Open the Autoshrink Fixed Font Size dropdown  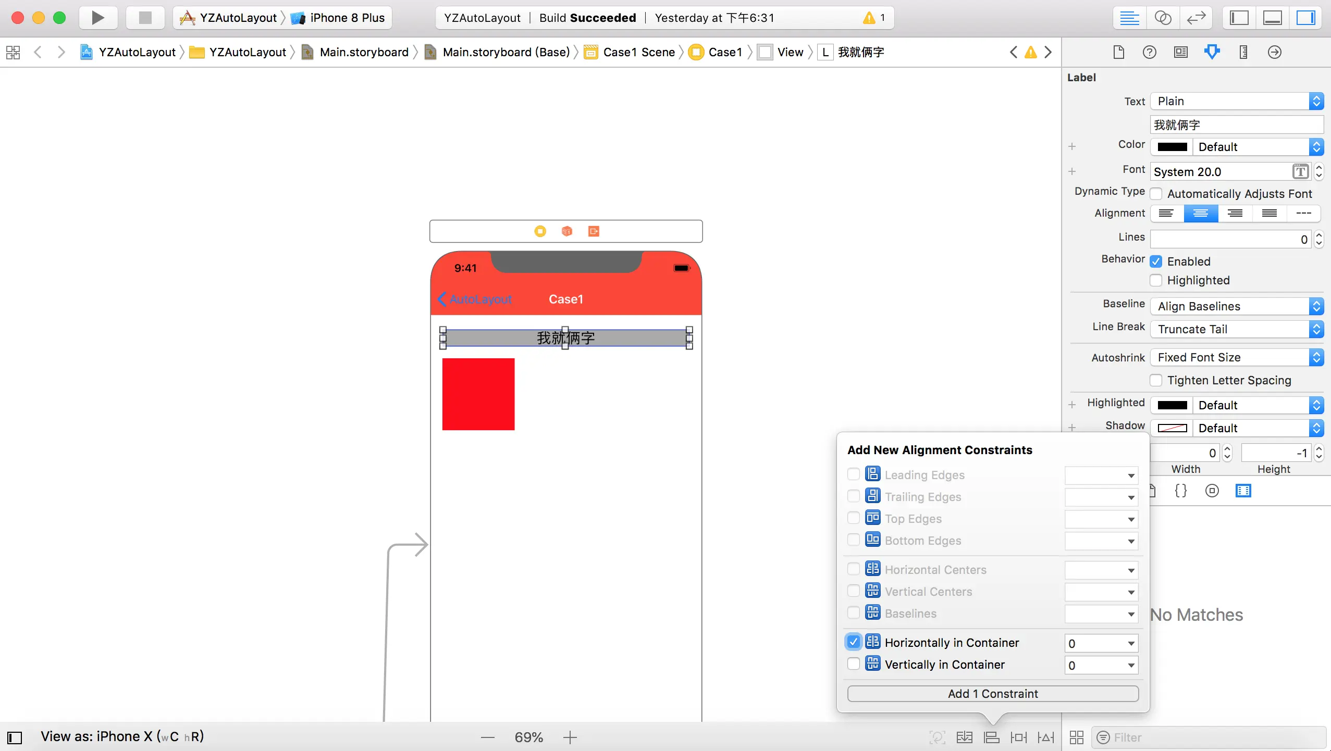1237,357
